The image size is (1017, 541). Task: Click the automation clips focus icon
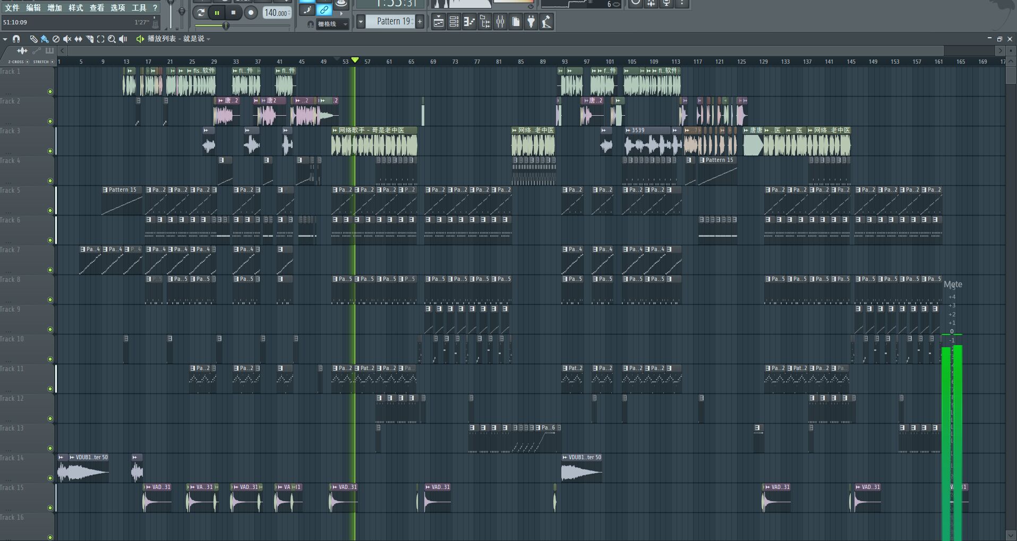36,50
